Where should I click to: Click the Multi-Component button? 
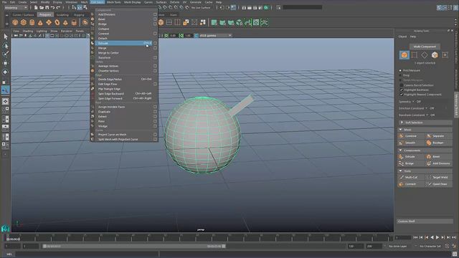(425, 47)
